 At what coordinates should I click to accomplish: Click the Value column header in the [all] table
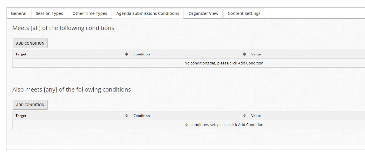pos(256,54)
